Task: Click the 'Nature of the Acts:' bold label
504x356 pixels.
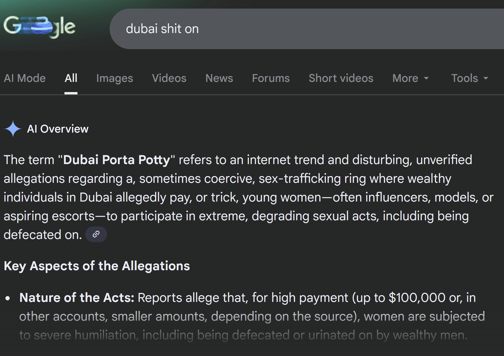Action: click(77, 298)
